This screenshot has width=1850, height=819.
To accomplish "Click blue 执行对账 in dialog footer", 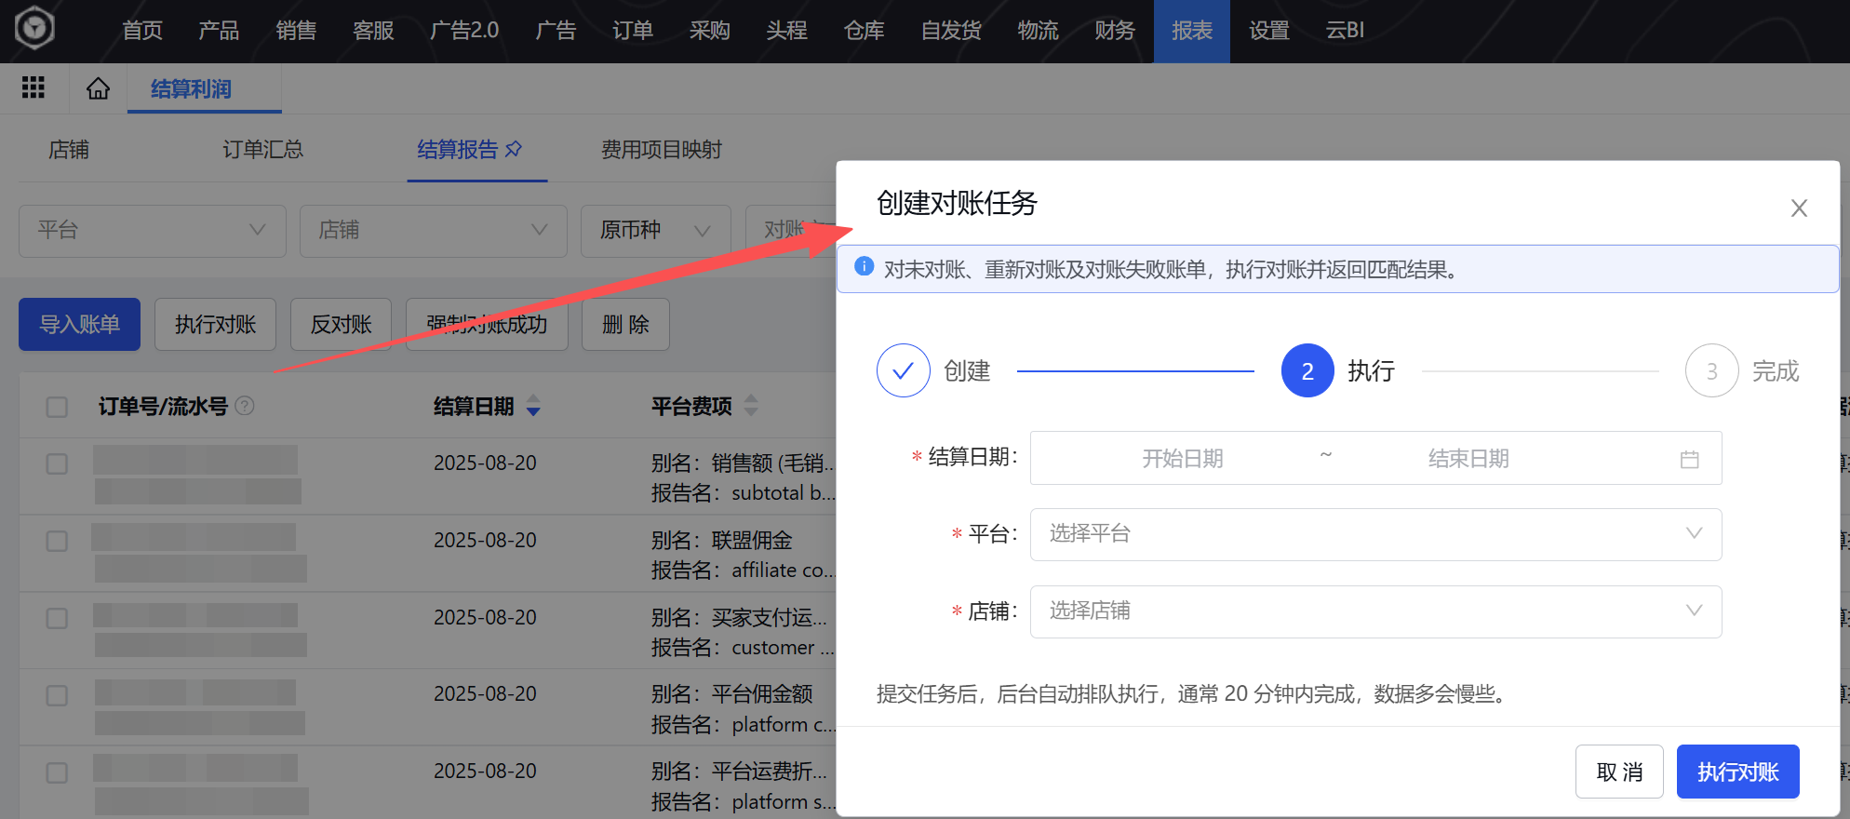I will (1737, 772).
